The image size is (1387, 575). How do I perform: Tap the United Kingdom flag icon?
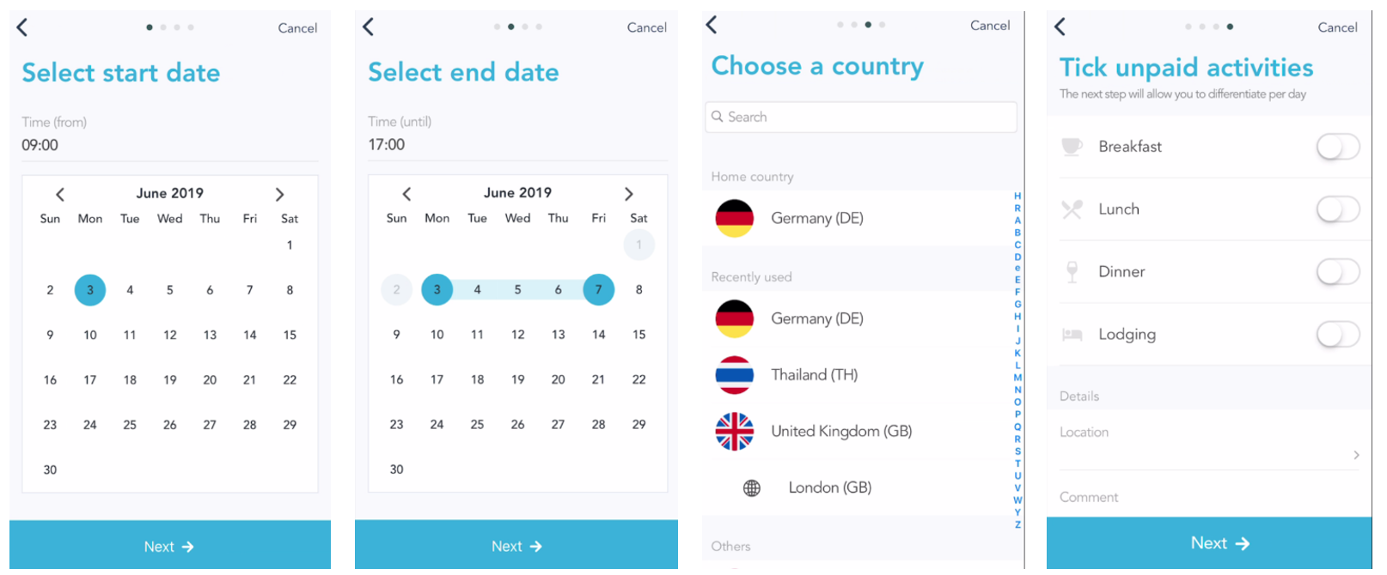tap(734, 431)
